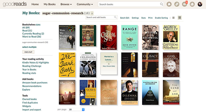The width and height of the screenshot is (206, 112).
Task: Open Dilemma by Father Albert Cutie cover
Action: 130,92
